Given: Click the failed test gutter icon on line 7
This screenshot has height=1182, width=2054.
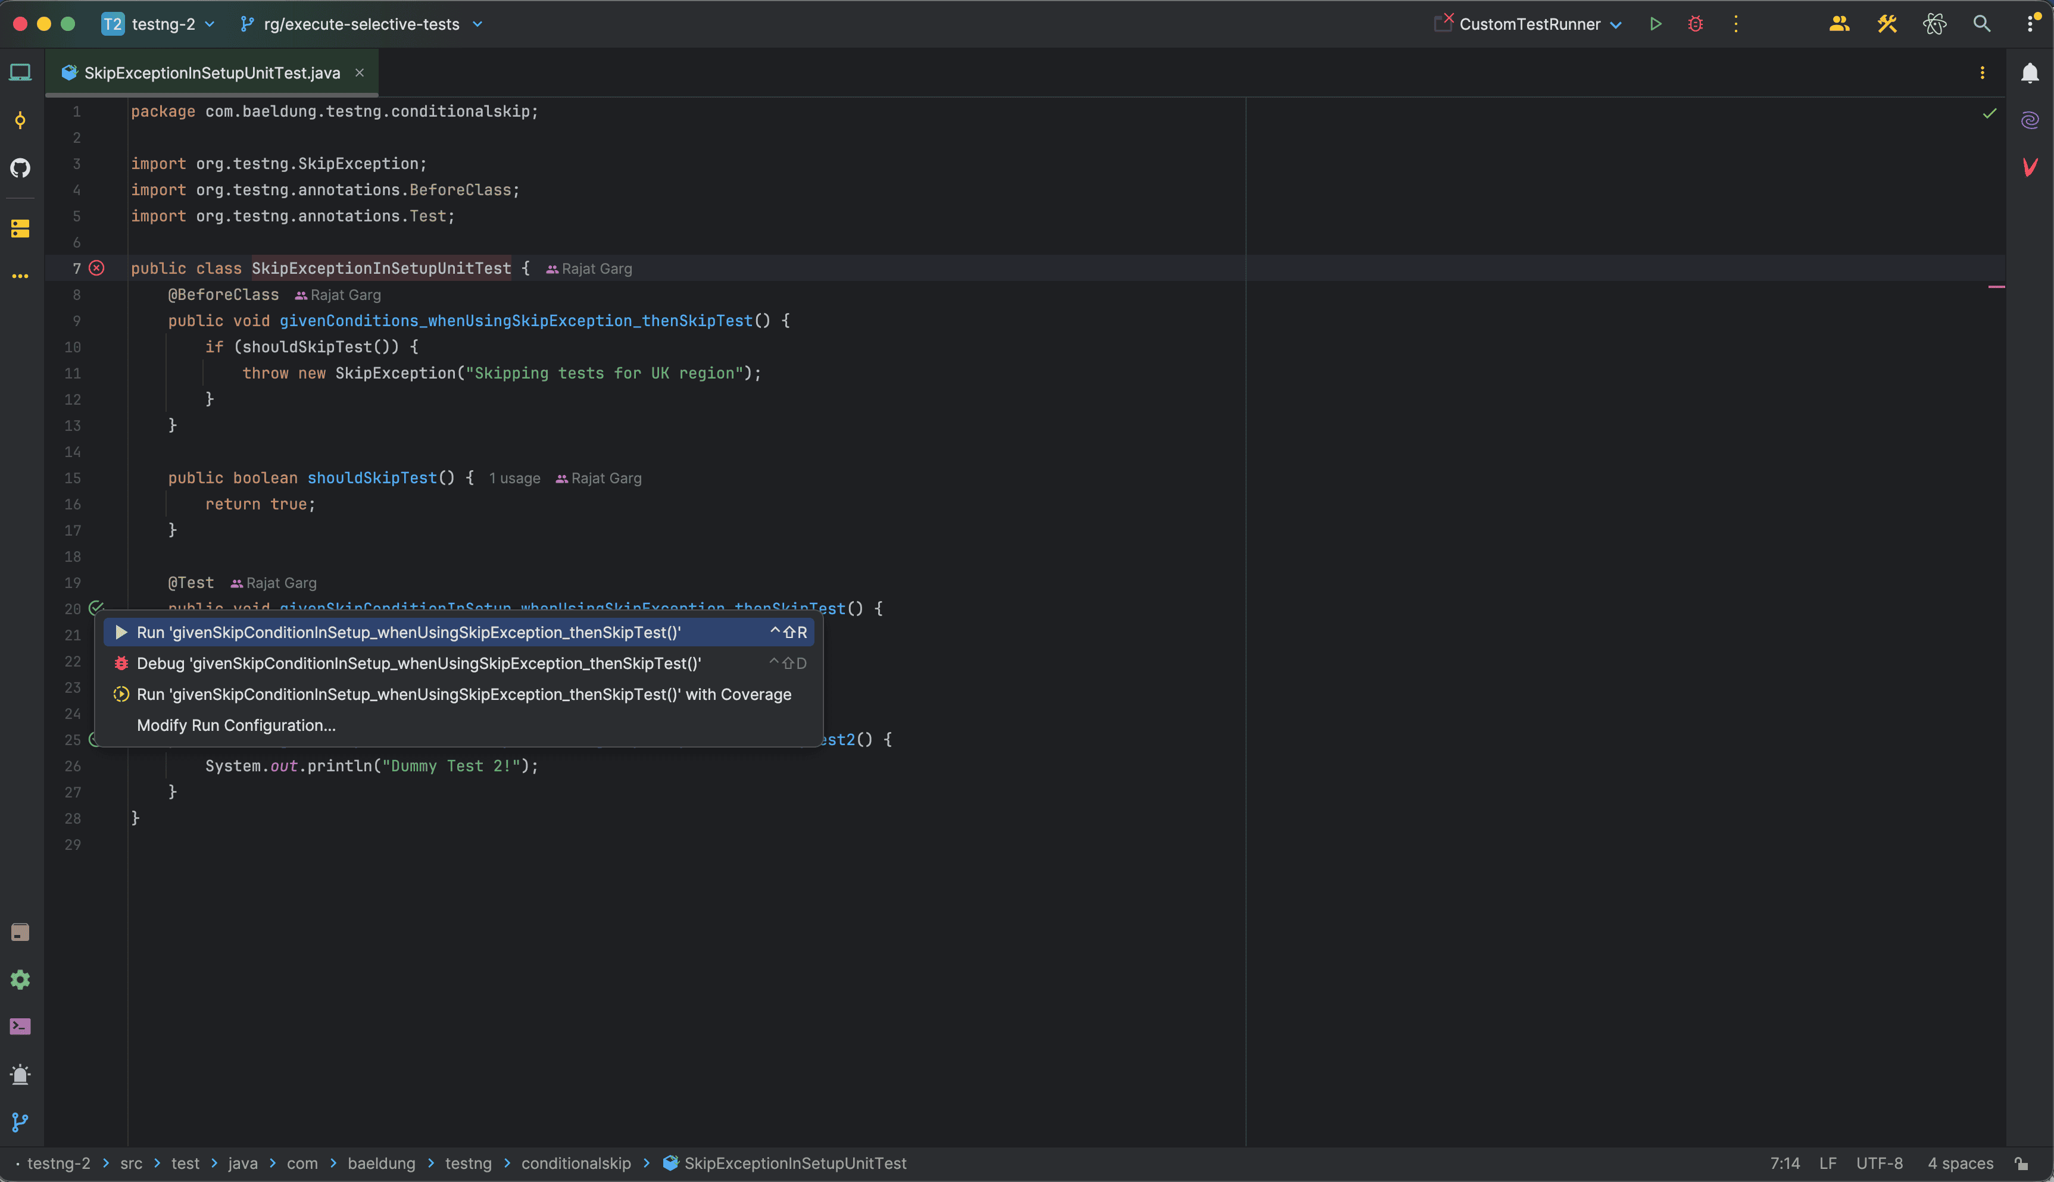Looking at the screenshot, I should click(96, 268).
